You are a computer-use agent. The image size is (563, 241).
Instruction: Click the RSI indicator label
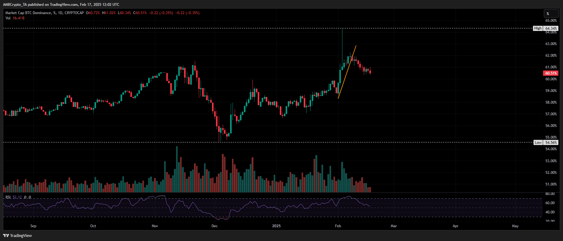click(x=8, y=197)
